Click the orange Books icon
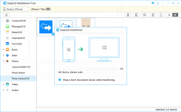The image size is (181, 112). (7, 50)
